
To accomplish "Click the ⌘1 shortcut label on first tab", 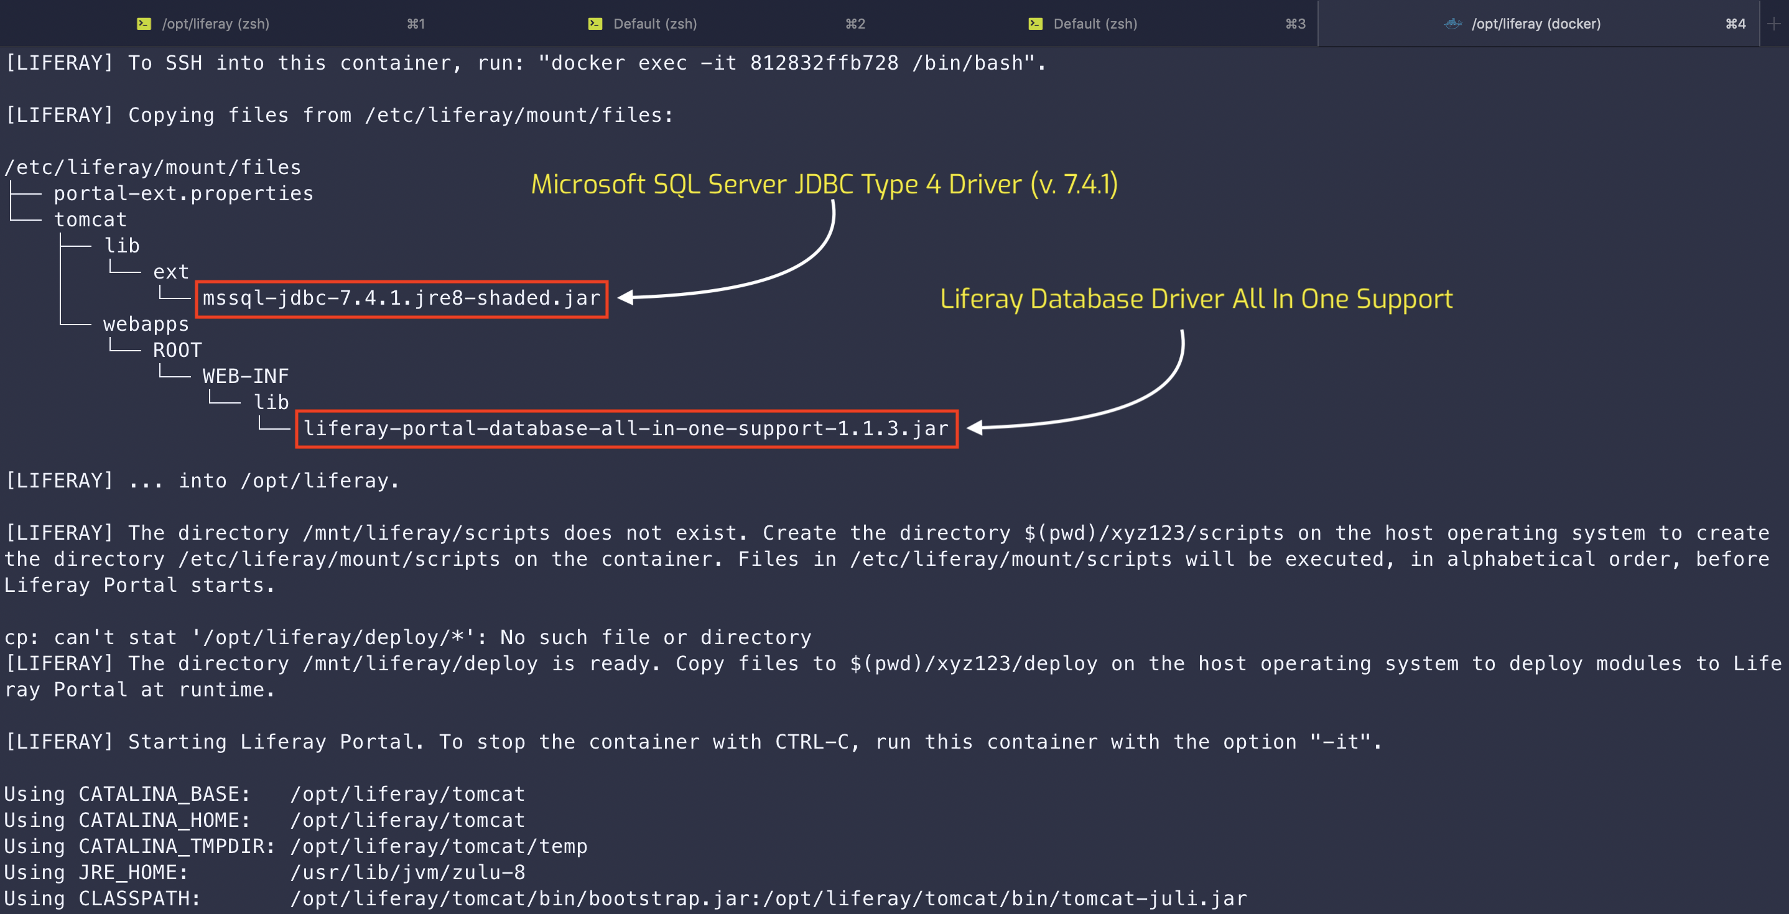I will (416, 24).
